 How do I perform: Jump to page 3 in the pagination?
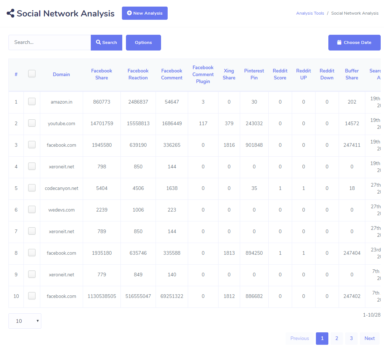pos(351,339)
